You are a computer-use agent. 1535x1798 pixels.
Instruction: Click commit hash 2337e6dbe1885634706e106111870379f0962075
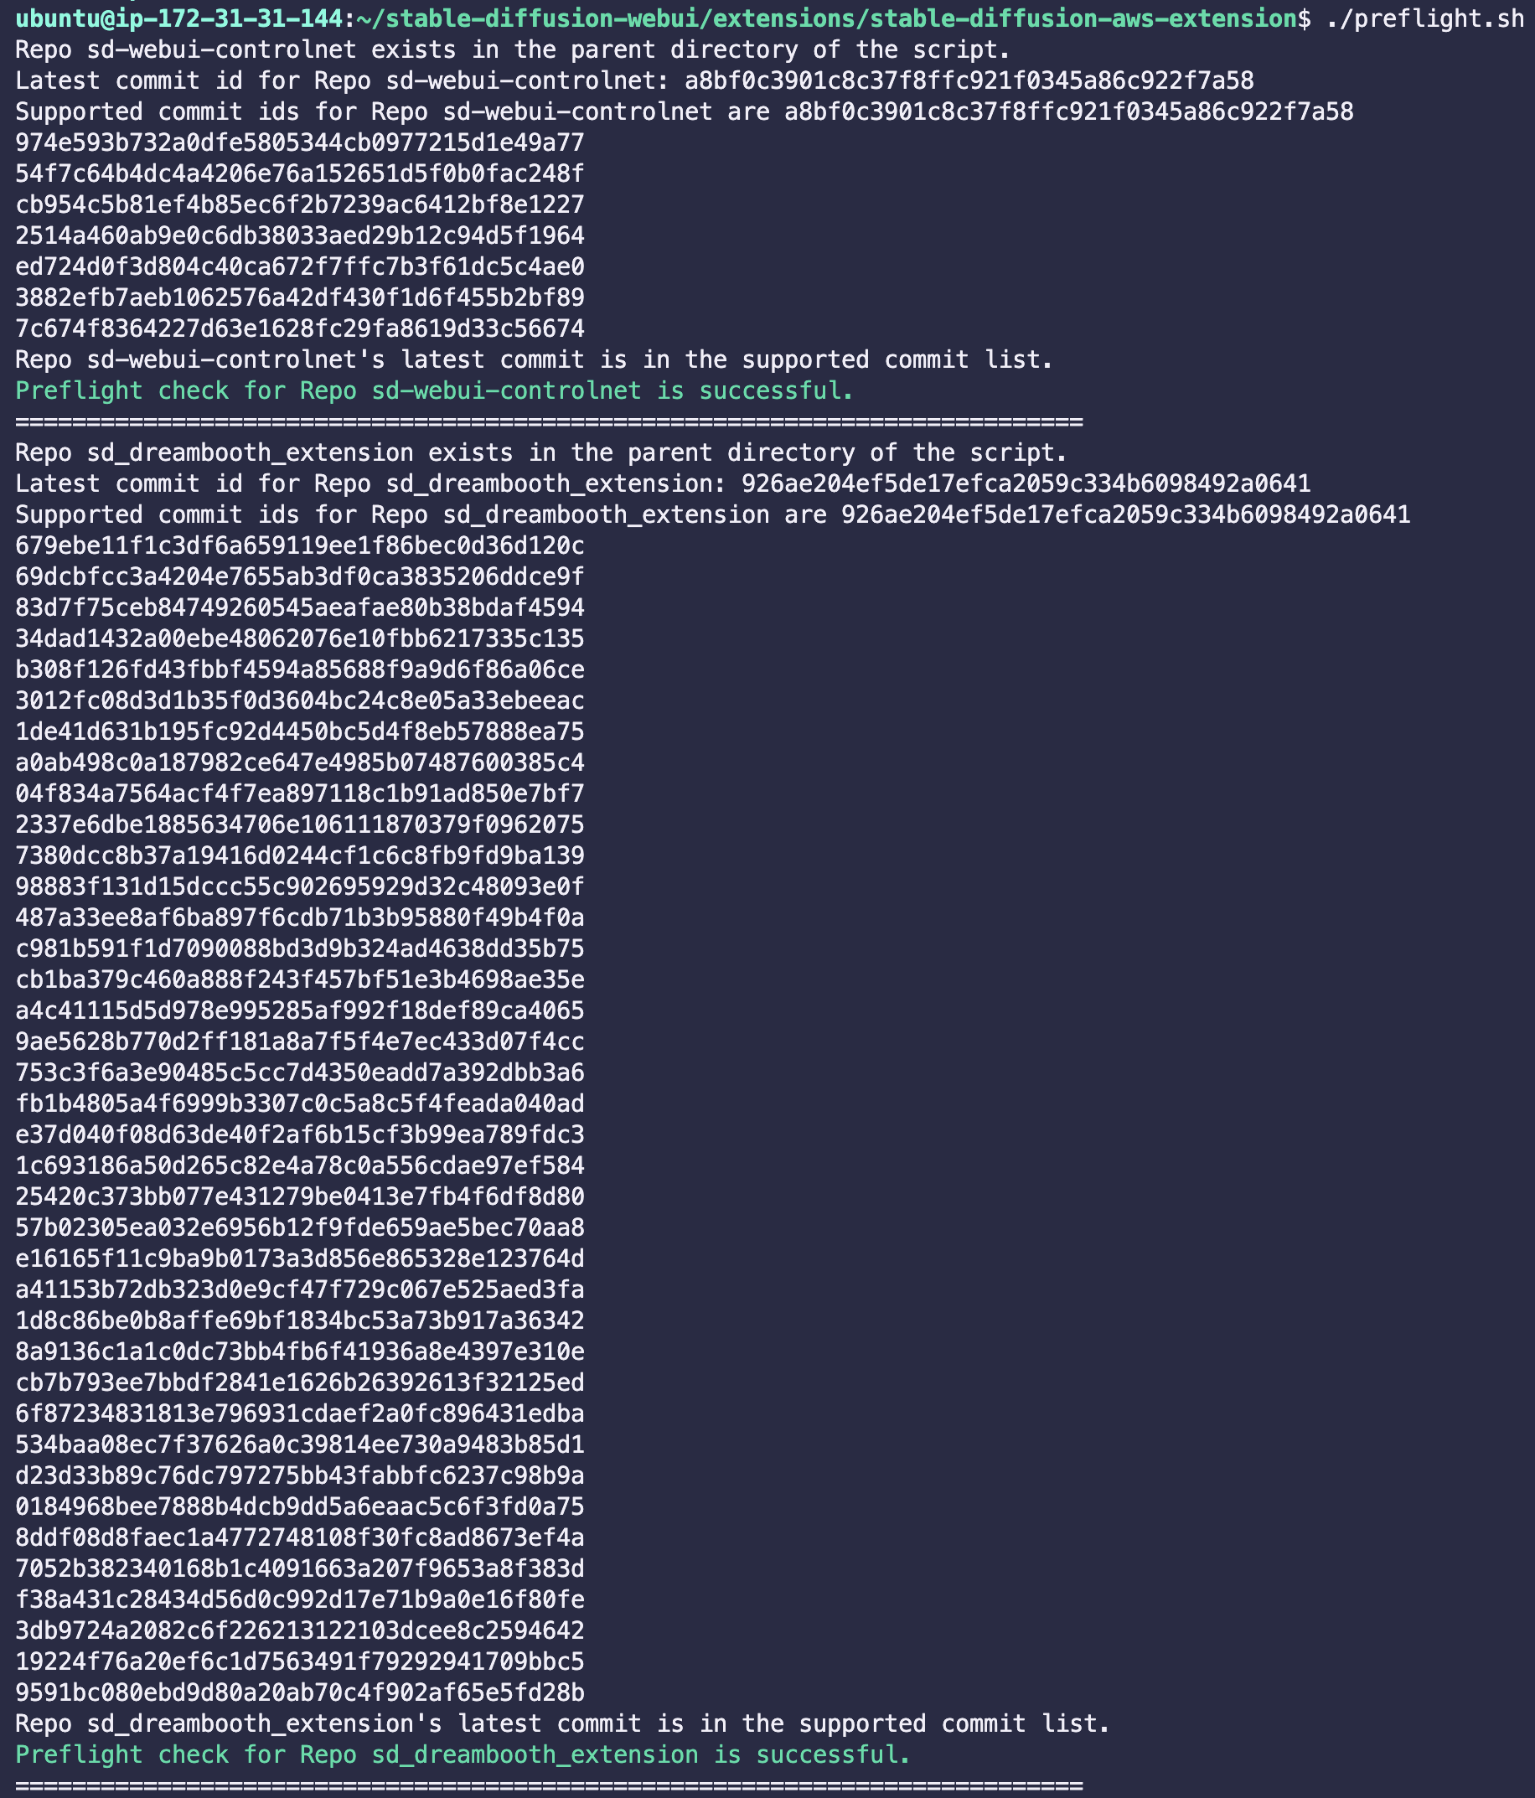pyautogui.click(x=300, y=824)
